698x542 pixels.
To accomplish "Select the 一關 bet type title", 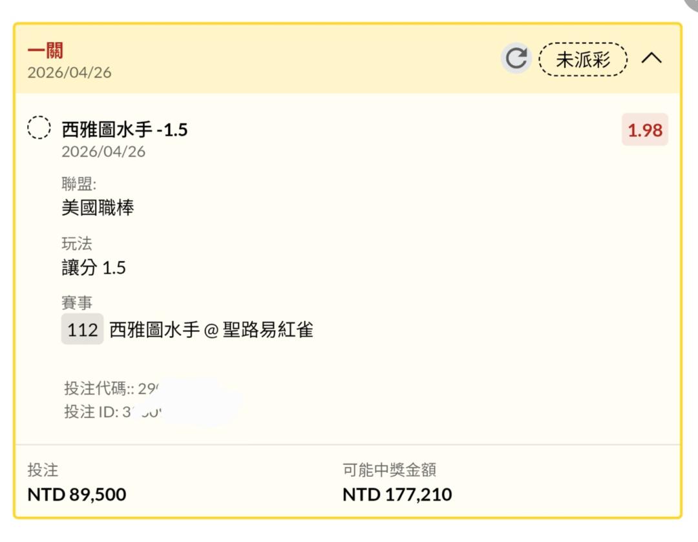I will (45, 50).
